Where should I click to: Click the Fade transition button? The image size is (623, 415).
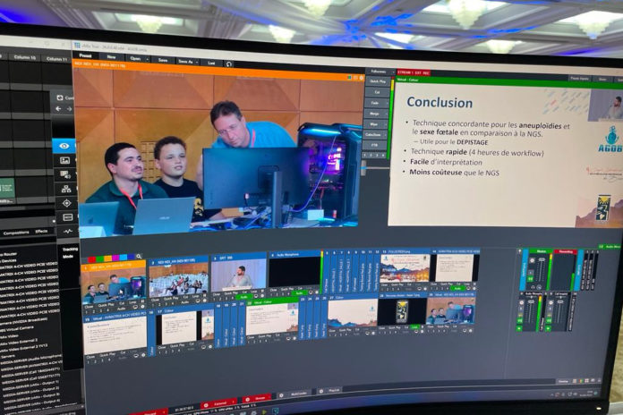376,103
